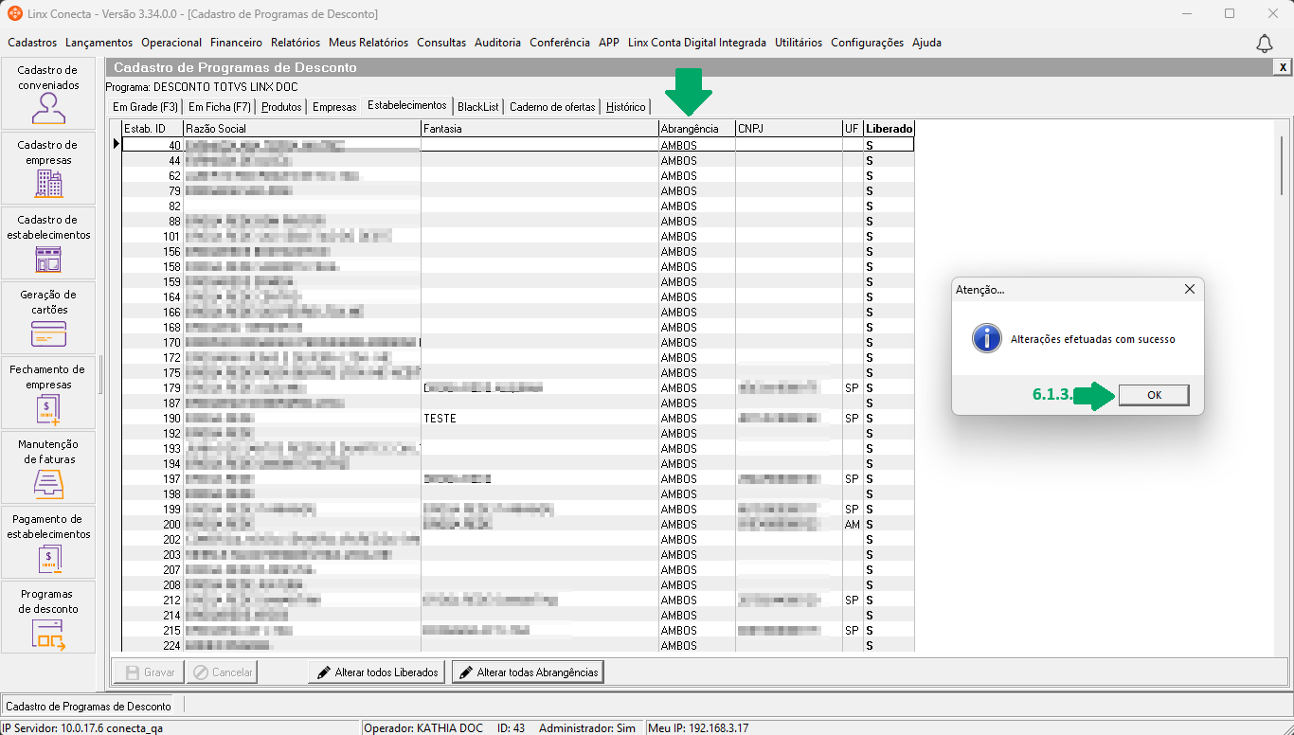Open Programas de desconto from the sidebar
The width and height of the screenshot is (1294, 735).
tap(48, 617)
